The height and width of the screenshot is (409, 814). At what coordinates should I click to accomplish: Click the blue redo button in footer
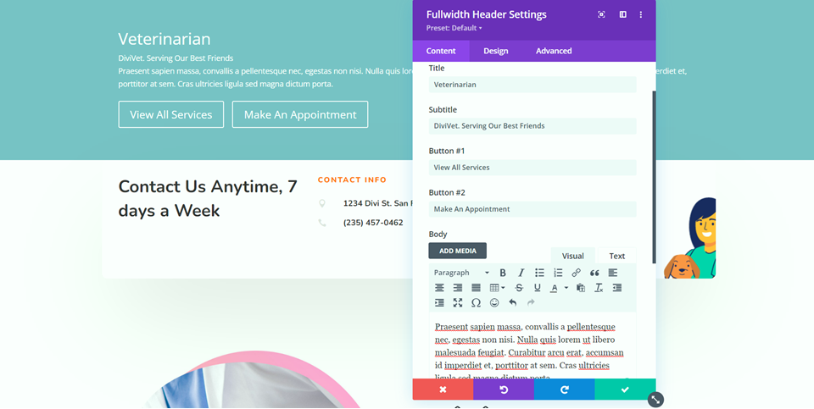[x=565, y=390]
